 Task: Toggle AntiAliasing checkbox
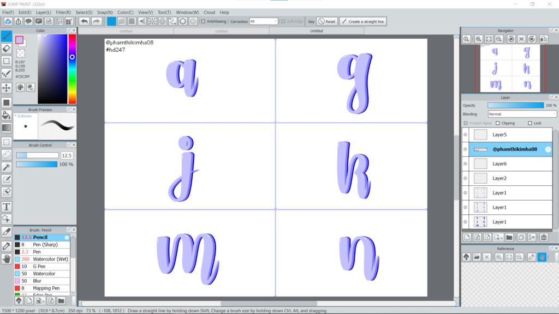point(203,21)
